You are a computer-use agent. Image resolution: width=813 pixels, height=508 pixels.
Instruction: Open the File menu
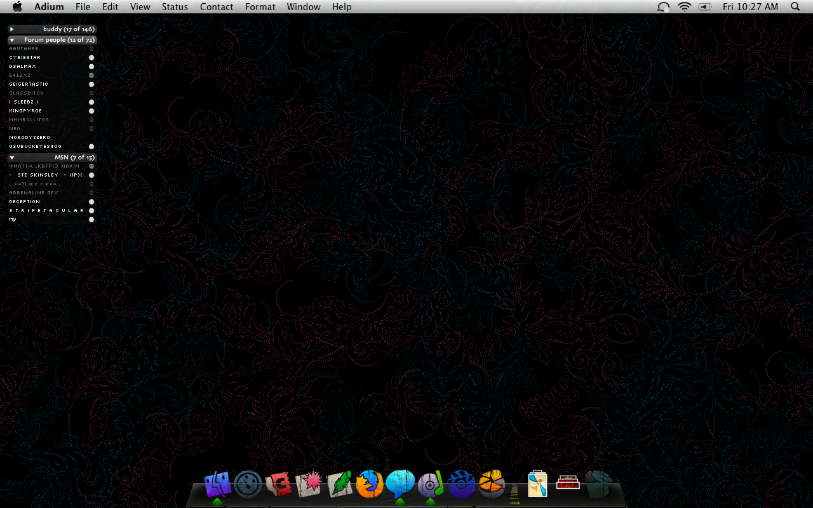(x=83, y=6)
